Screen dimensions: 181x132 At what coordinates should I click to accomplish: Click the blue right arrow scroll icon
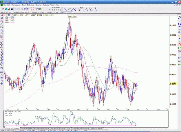click(179, 29)
